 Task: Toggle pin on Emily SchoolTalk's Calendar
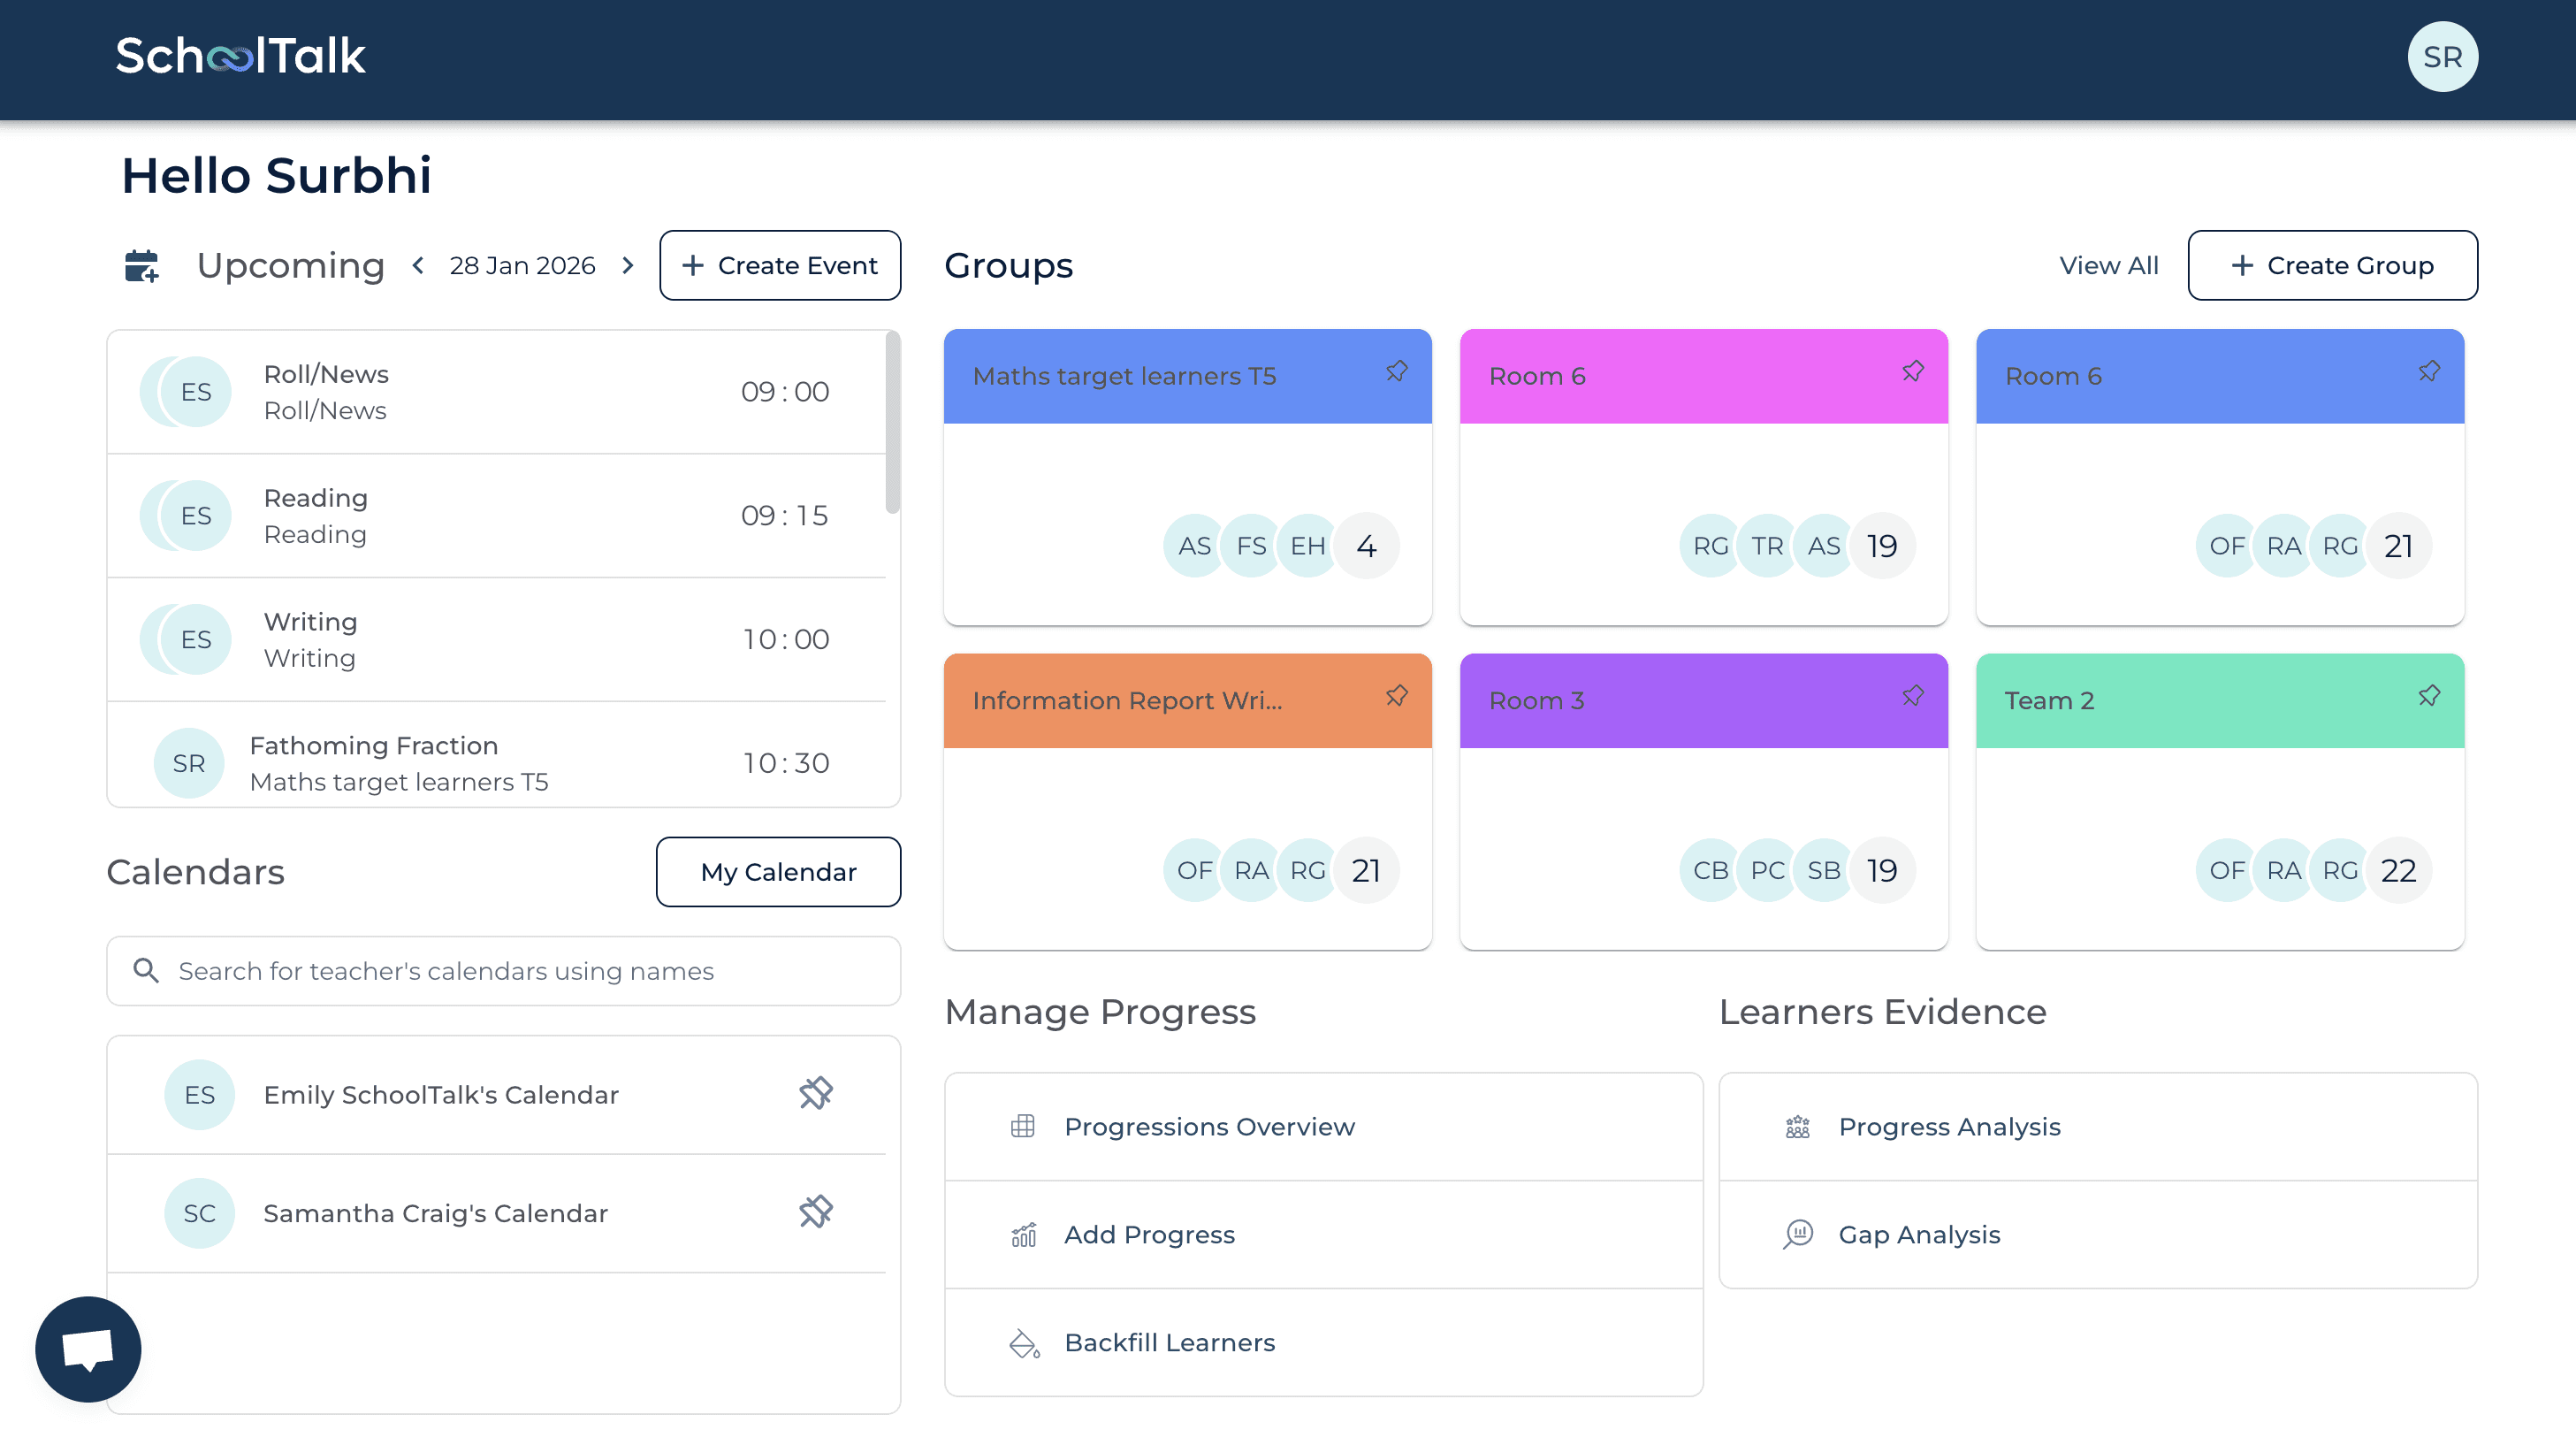point(815,1094)
